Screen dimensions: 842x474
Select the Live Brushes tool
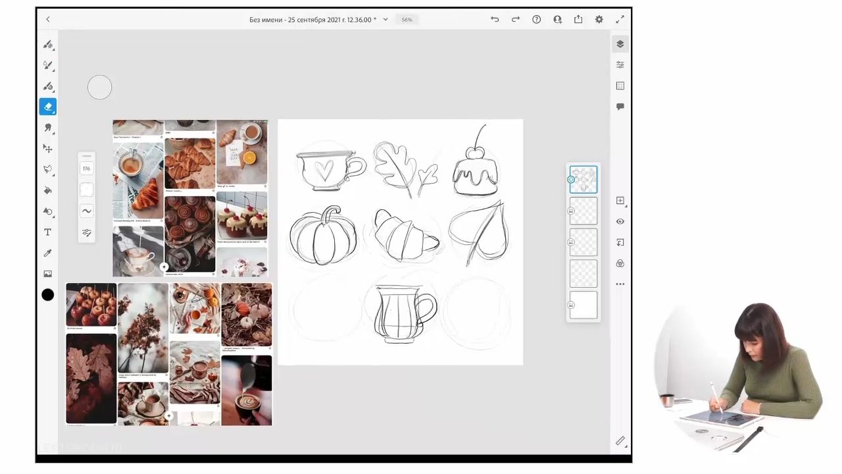48,65
